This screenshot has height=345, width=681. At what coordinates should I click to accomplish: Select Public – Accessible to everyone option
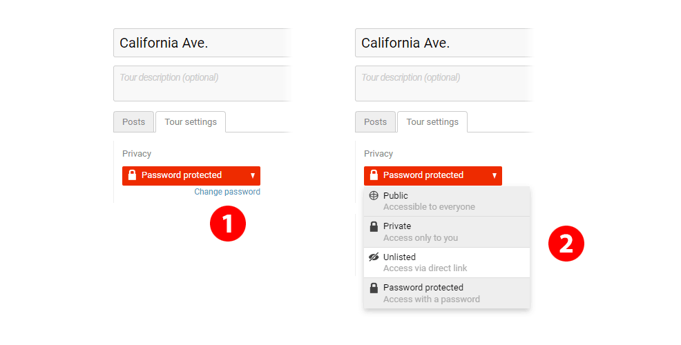click(x=447, y=201)
